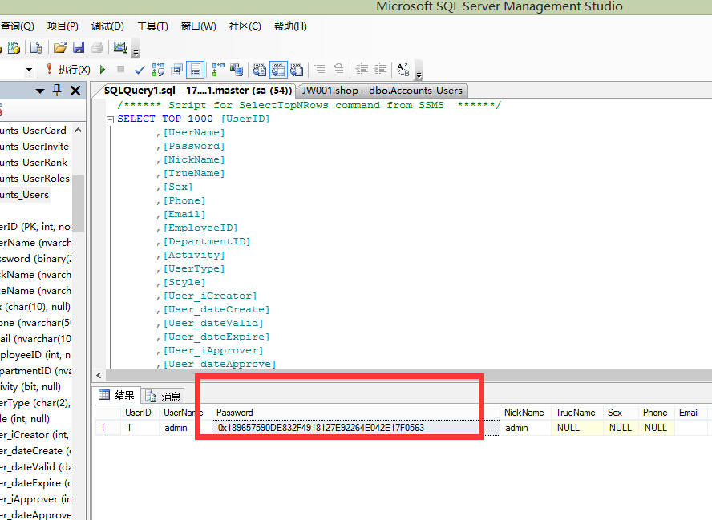Collapse the SELECT statement outline

pyautogui.click(x=110, y=119)
